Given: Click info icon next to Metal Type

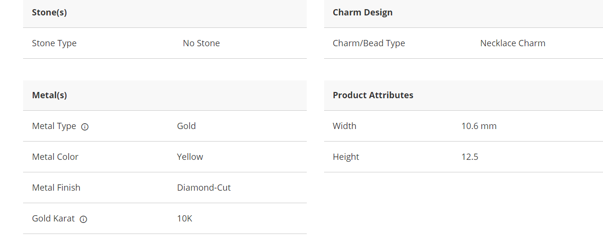Looking at the screenshot, I should [85, 127].
